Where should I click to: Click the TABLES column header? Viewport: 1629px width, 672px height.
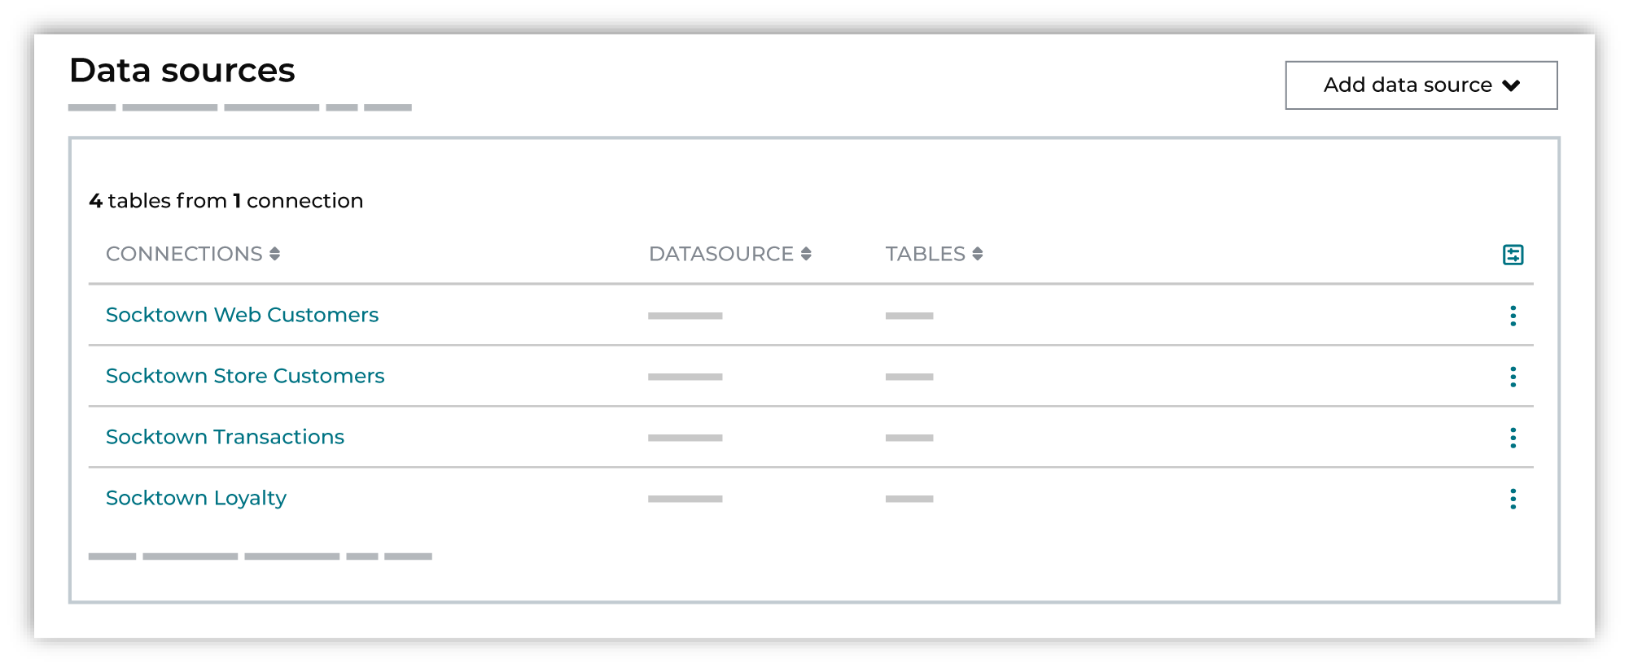tap(926, 253)
